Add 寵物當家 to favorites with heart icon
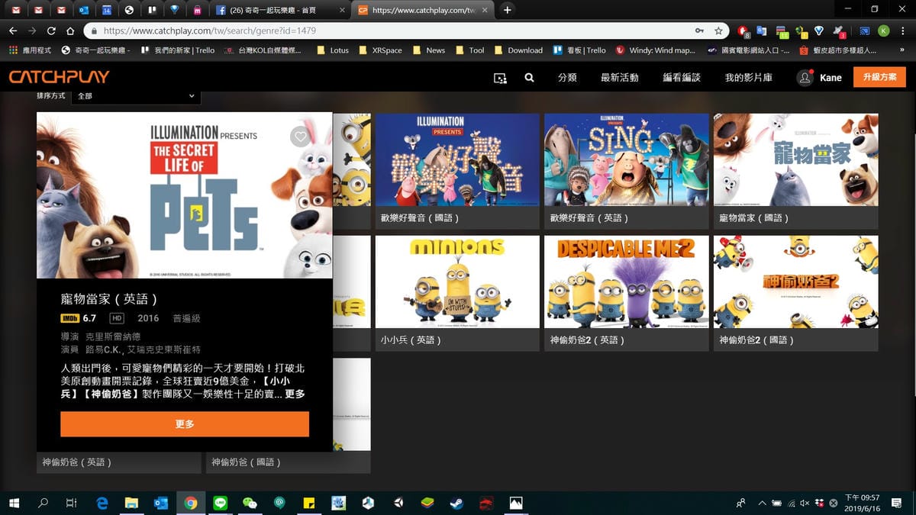916x515 pixels. [x=300, y=137]
